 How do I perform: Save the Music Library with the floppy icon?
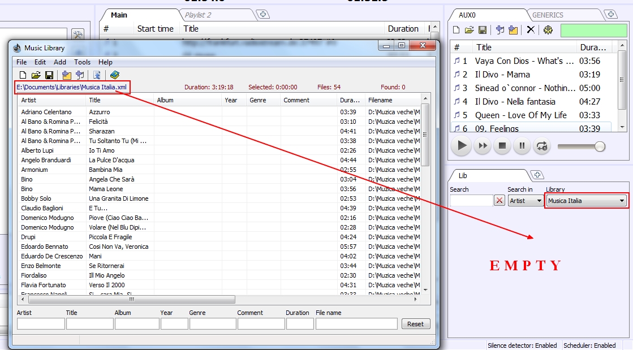pyautogui.click(x=49, y=75)
